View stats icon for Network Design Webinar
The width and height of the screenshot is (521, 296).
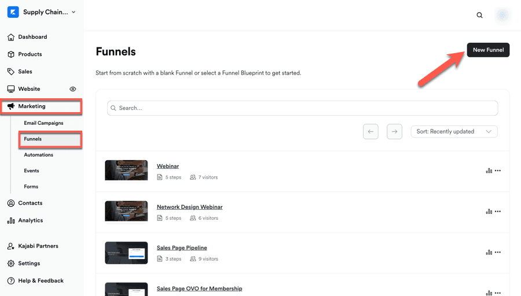pyautogui.click(x=489, y=212)
